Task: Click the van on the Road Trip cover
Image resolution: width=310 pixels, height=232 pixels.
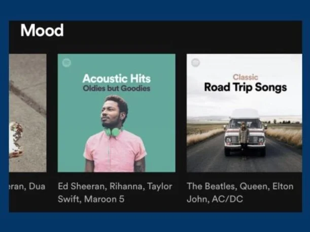Action: [x=245, y=132]
